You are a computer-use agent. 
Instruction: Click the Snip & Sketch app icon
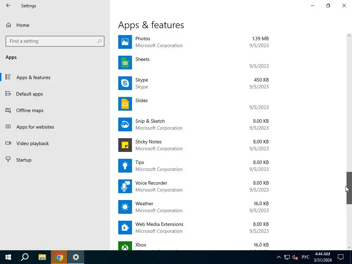click(125, 124)
